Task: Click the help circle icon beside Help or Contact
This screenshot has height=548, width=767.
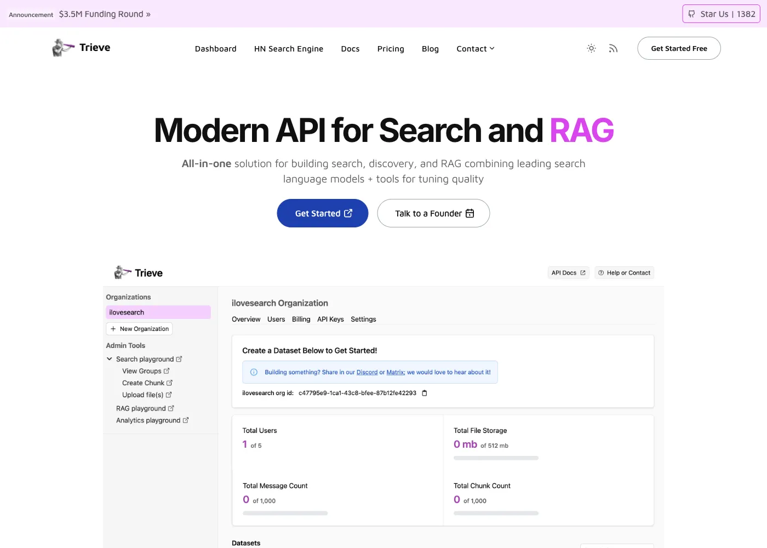Action: click(601, 273)
